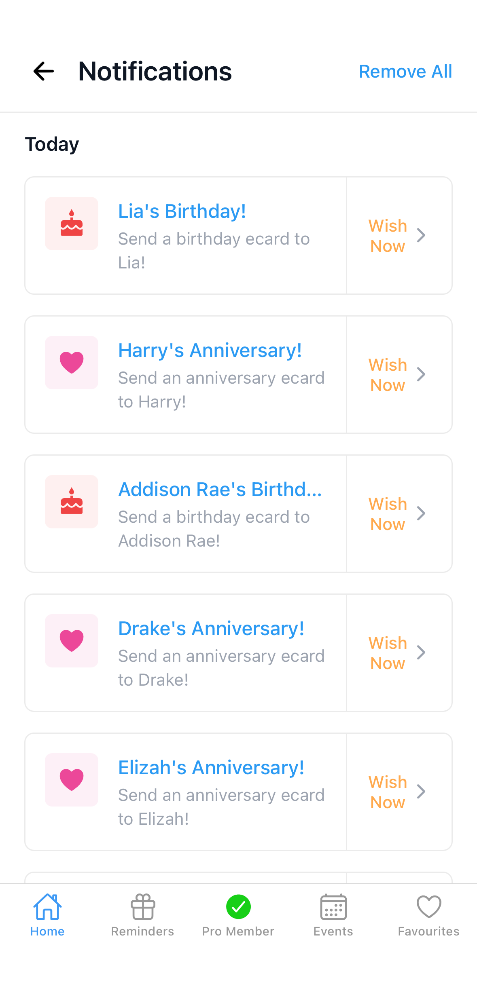Expand Wish Now chevron for Lia
The width and height of the screenshot is (477, 984).
(x=421, y=235)
